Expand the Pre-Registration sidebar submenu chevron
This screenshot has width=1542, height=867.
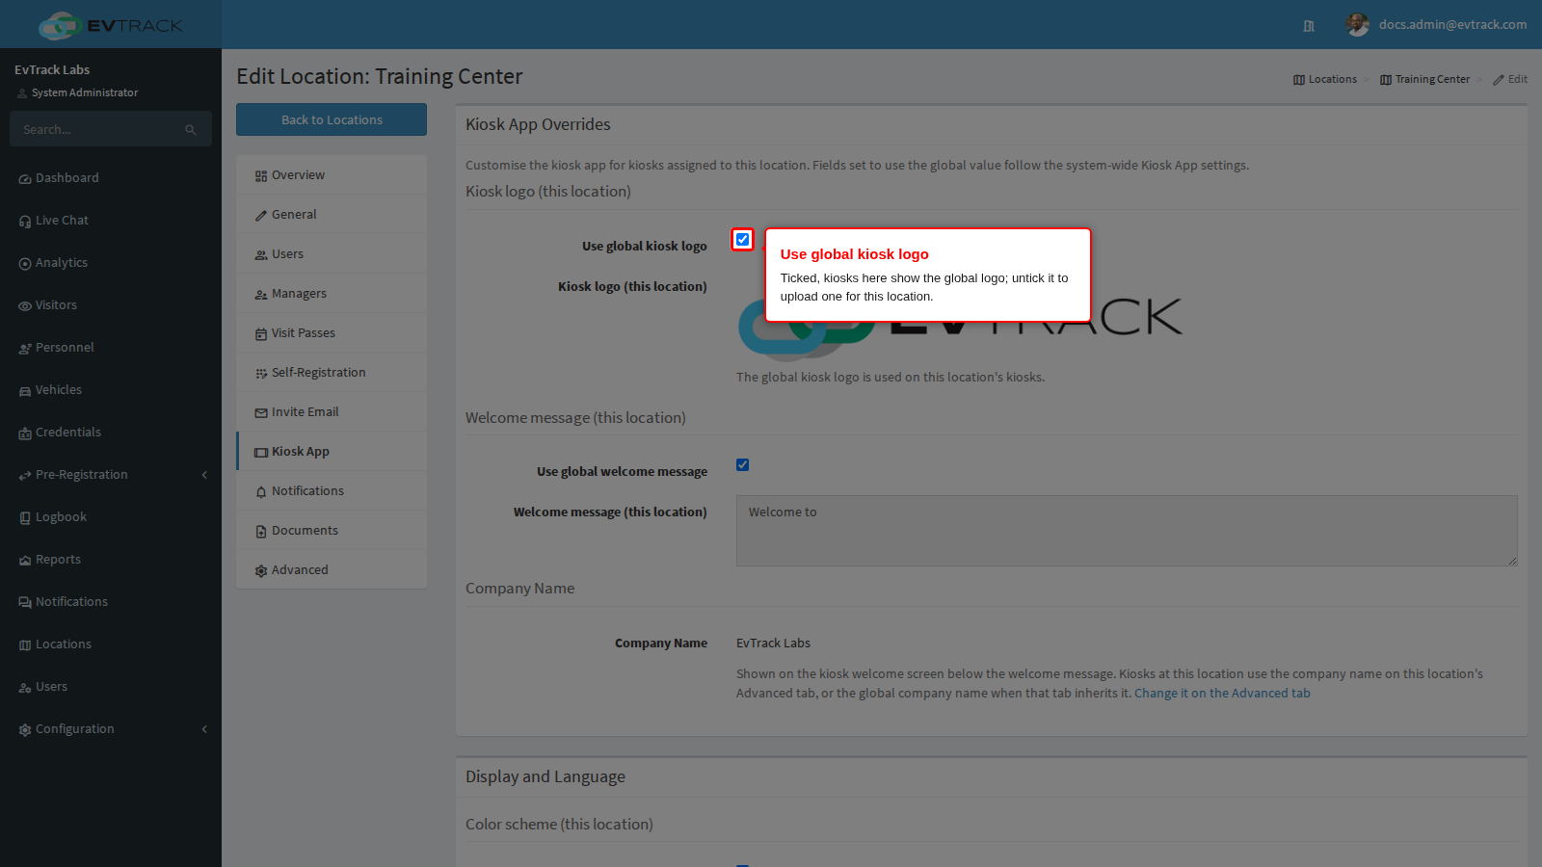204,475
